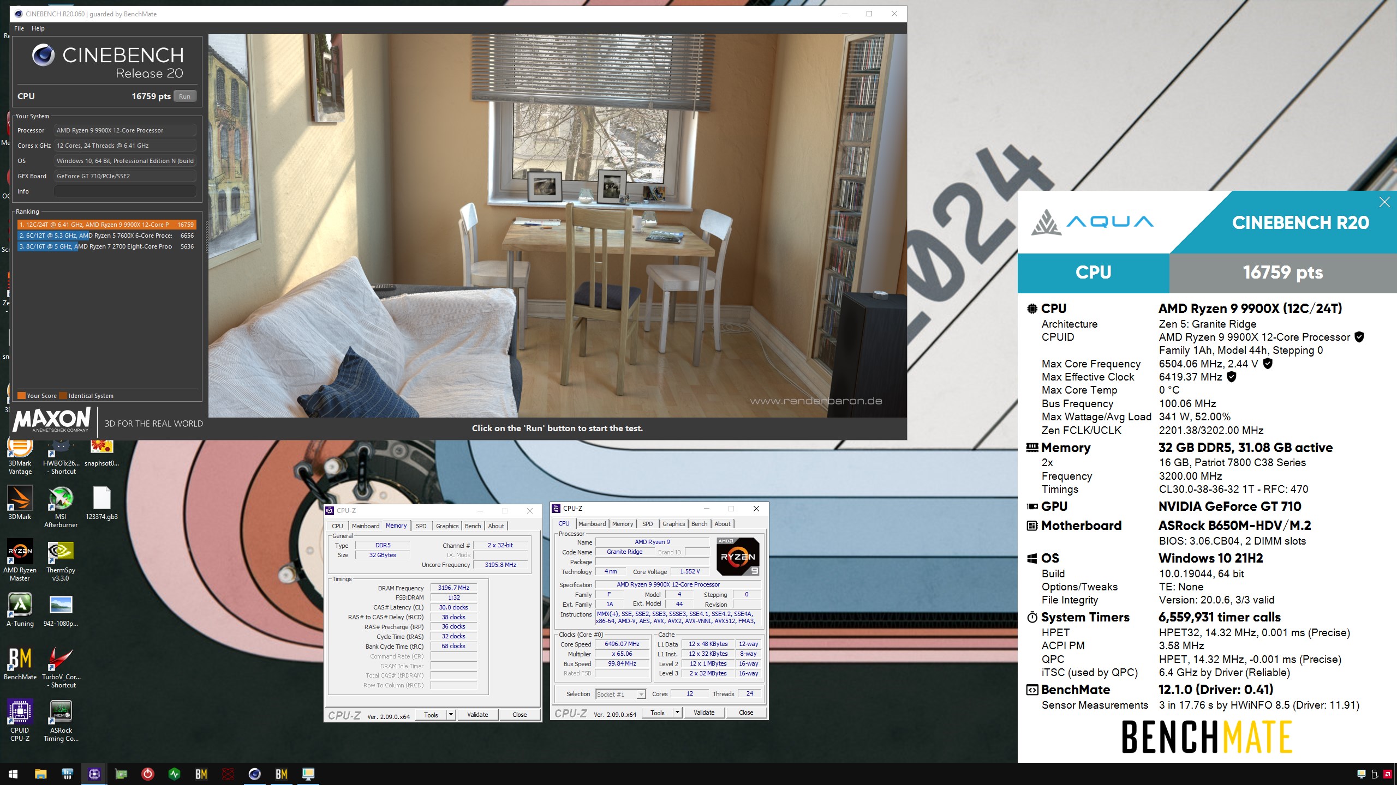Open File Explorer from the taskbar
This screenshot has width=1397, height=785.
tap(40, 774)
